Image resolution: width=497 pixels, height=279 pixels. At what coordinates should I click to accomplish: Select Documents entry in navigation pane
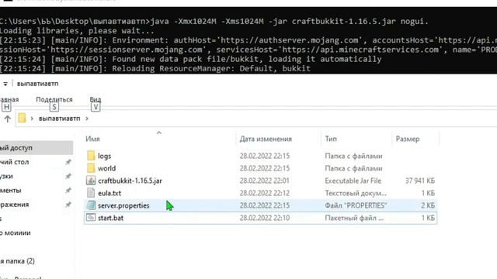tap(10, 191)
